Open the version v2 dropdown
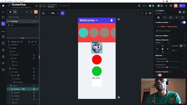This screenshot has width=187, height=105. tap(145, 6)
